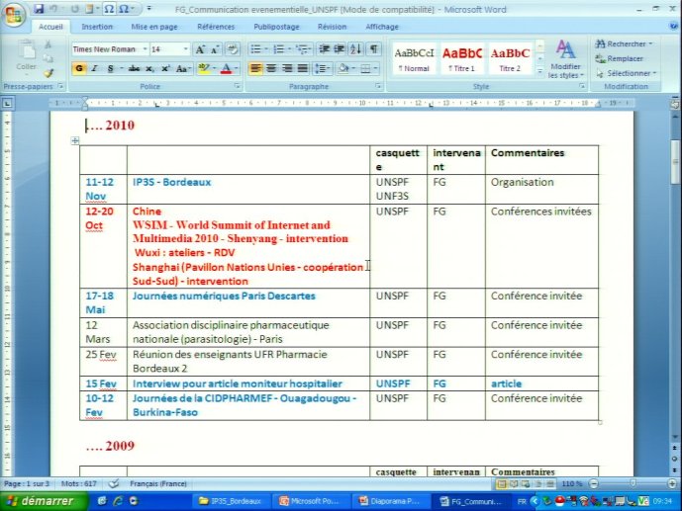Decrease the font size

pos(215,49)
